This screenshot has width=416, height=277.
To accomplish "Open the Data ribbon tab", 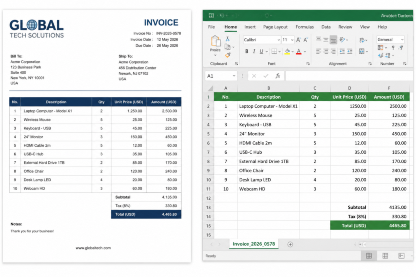I will pyautogui.click(x=326, y=27).
